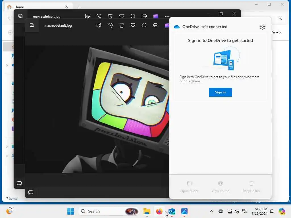This screenshot has width=291, height=218.
Task: Open the Windows Start menu
Action: coord(70,211)
